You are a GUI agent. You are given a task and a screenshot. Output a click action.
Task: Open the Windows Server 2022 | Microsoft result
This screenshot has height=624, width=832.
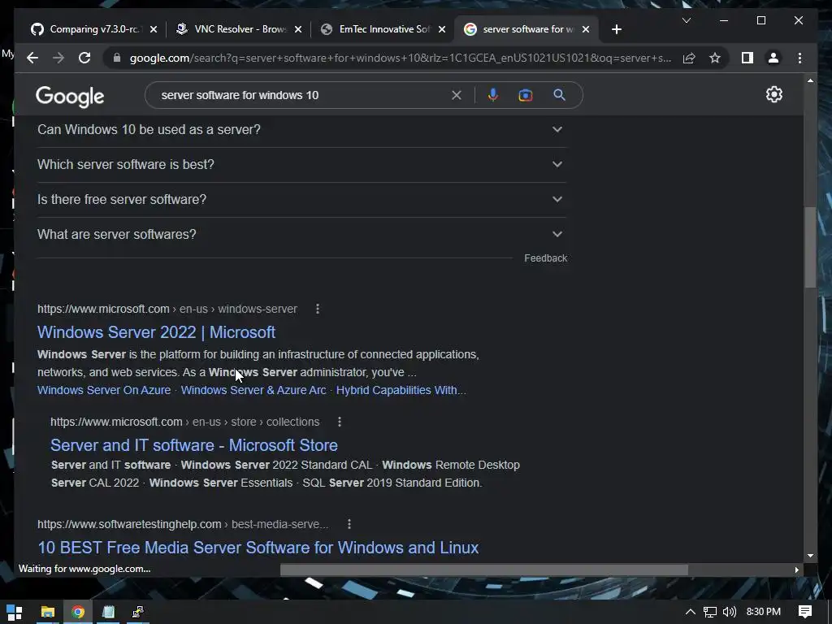click(x=156, y=332)
